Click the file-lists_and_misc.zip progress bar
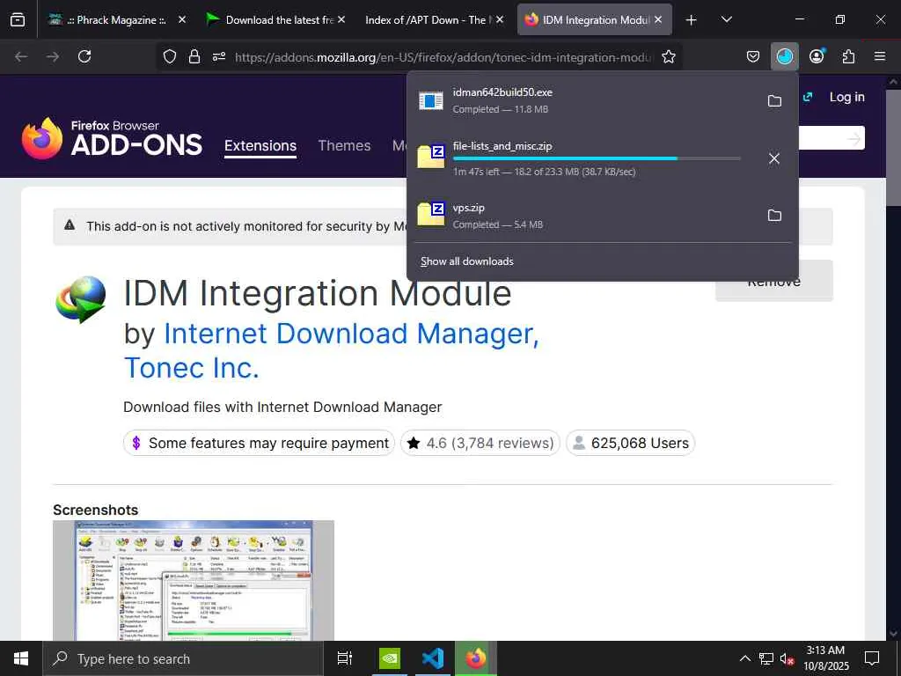 point(597,158)
